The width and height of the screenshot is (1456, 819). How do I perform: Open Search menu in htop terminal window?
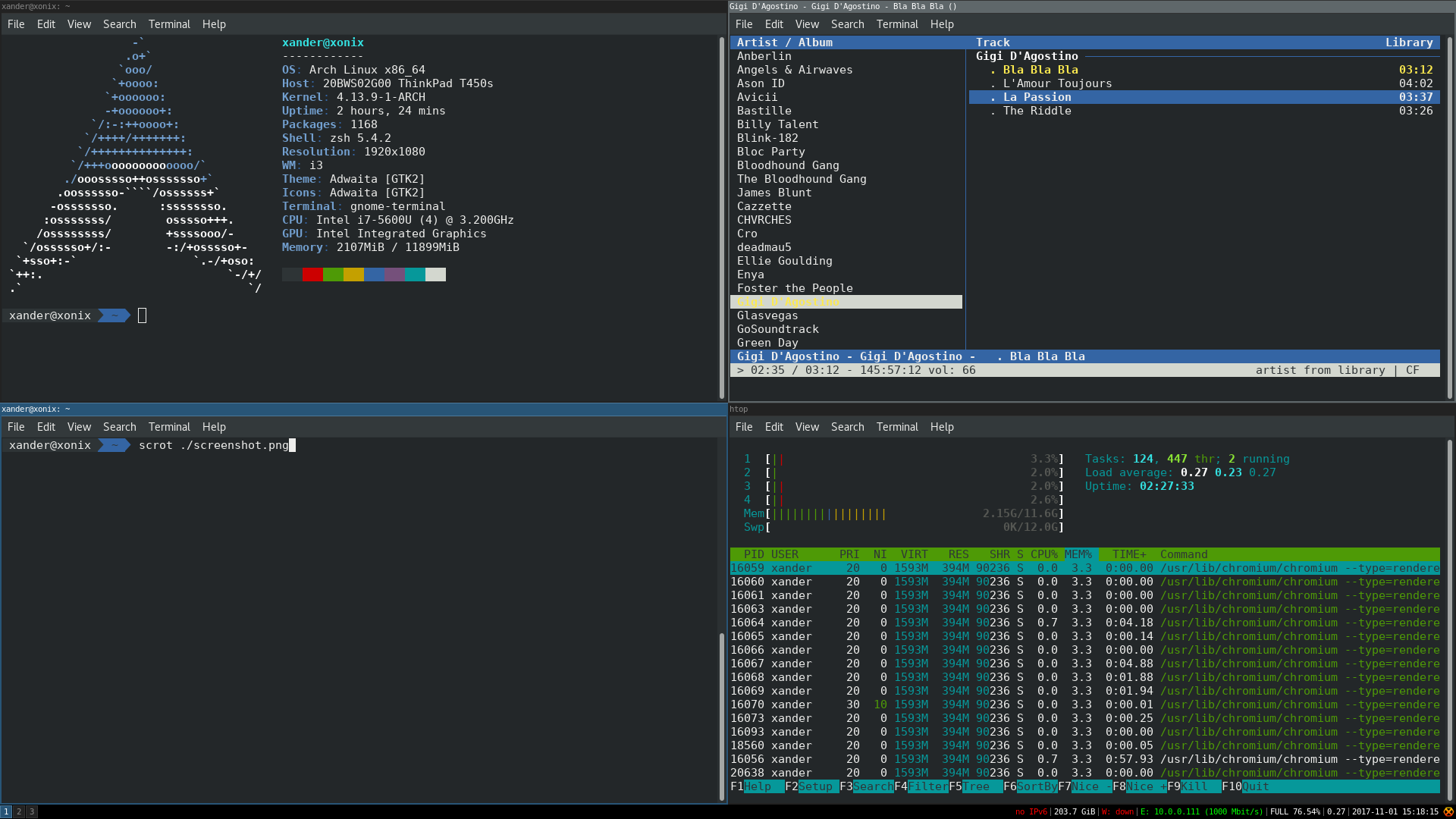pos(847,427)
